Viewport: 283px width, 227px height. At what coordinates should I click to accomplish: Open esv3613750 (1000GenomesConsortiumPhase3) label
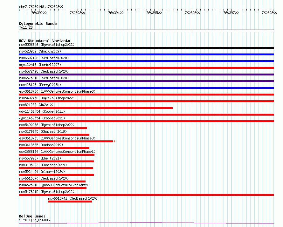click(x=57, y=91)
